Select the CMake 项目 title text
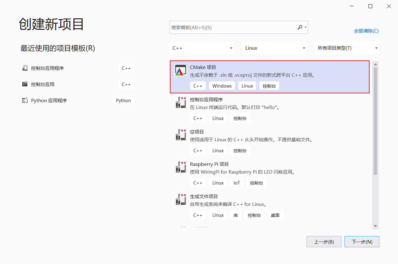This screenshot has width=398, height=264. (203, 67)
